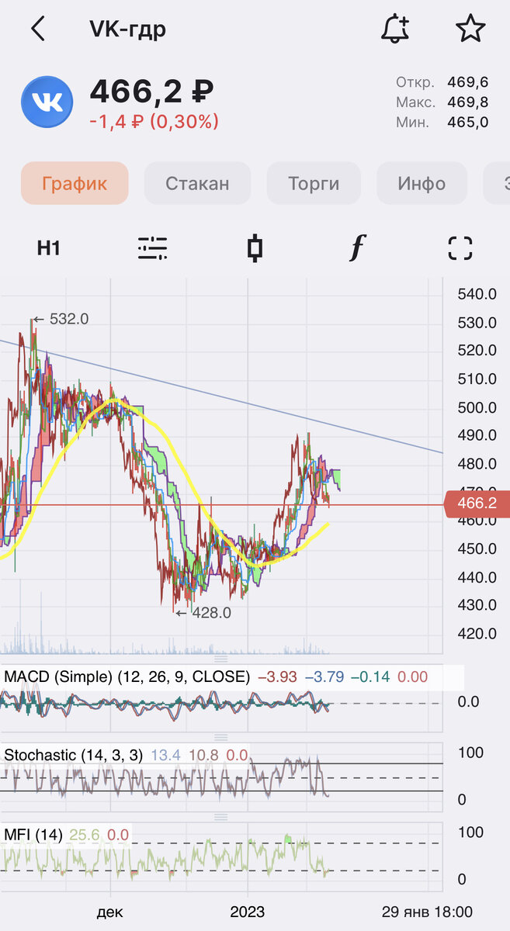Select the 532.0 high price annotation
Screen dimensions: 510x931
point(61,319)
